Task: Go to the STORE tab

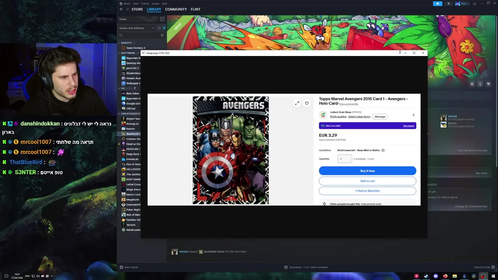Action: pyautogui.click(x=137, y=9)
